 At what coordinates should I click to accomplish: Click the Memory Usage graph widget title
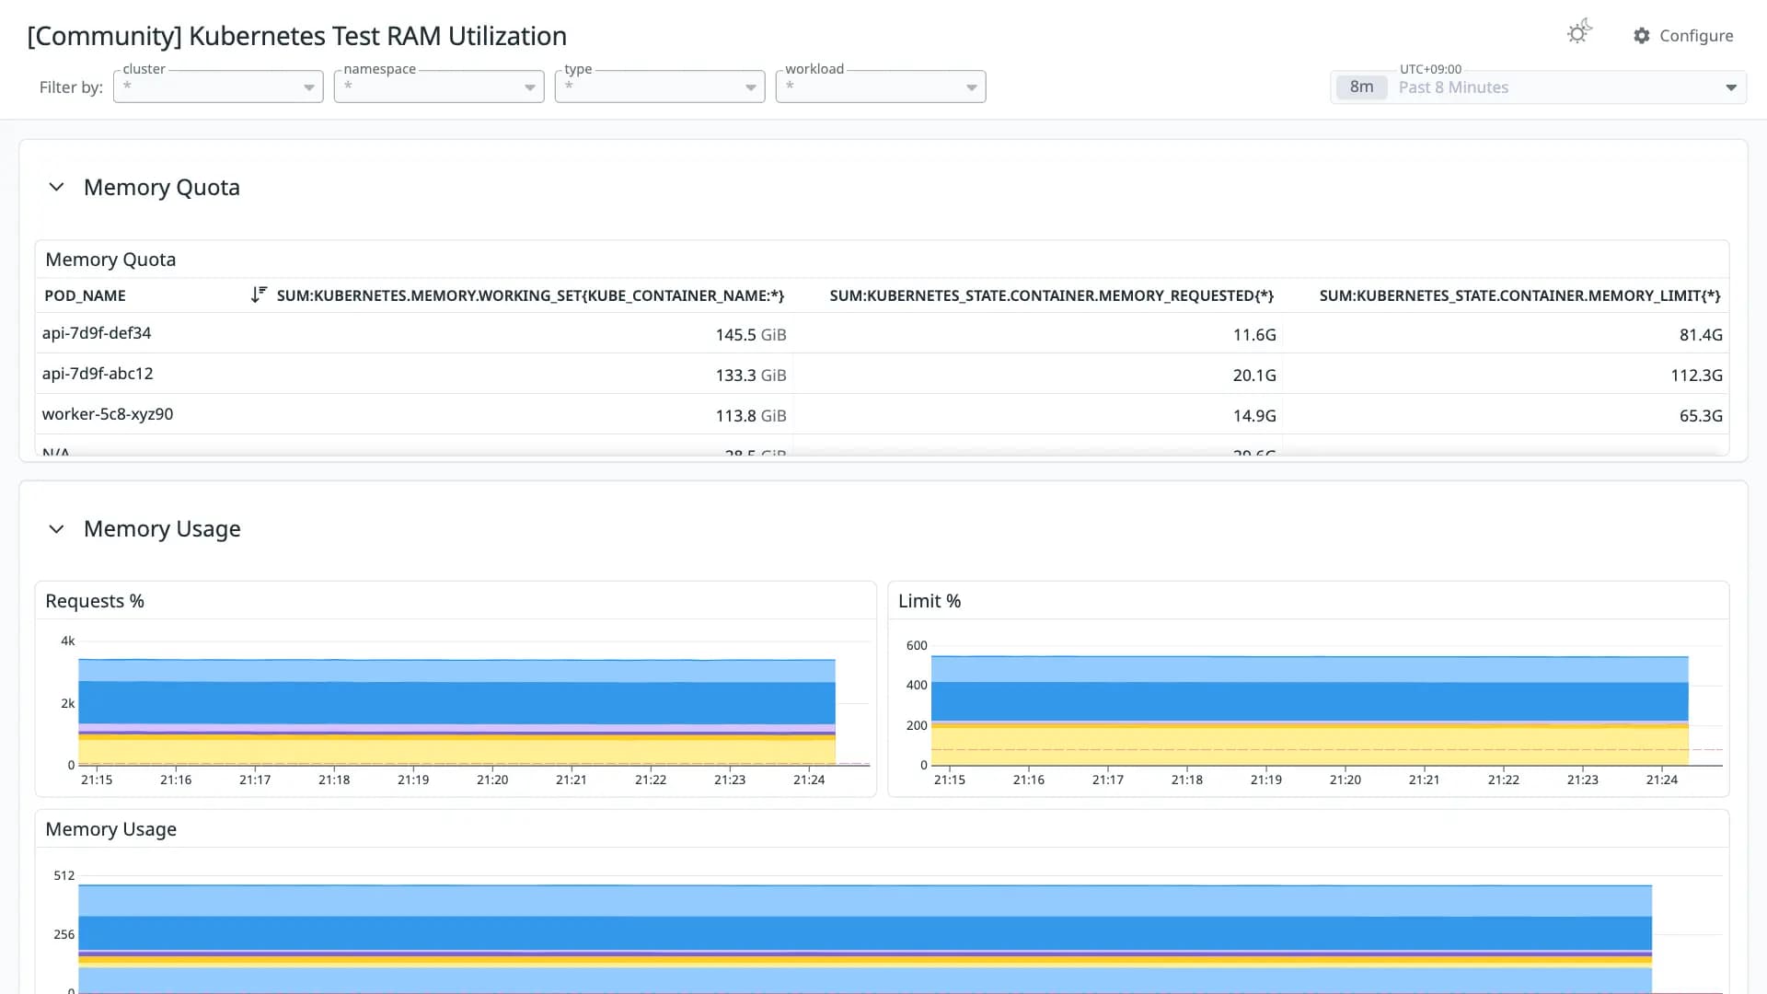click(x=110, y=829)
